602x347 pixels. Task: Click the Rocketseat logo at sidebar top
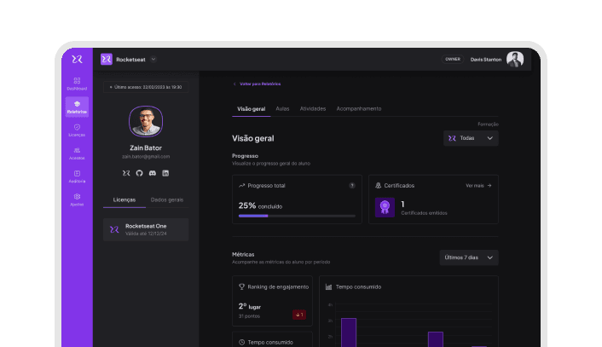[77, 59]
